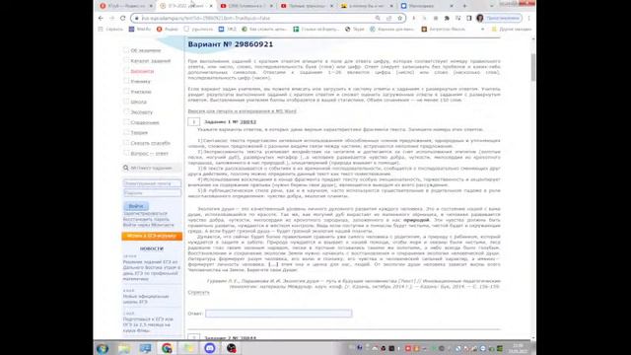The image size is (631, 355).
Task: Focus the Пароль login field
Action: 152,193
